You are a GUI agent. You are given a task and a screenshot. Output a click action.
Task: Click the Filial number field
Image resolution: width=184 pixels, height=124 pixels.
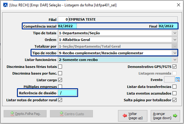pyautogui.click(x=63, y=19)
